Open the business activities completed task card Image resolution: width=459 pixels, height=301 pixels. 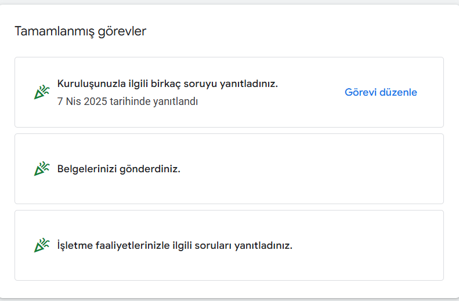tap(229, 245)
